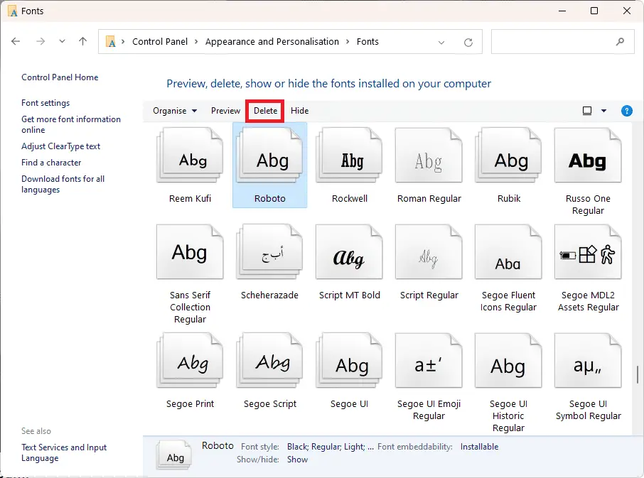Image resolution: width=644 pixels, height=478 pixels.
Task: Click the vertical scrollbar thumb
Action: pyautogui.click(x=638, y=374)
